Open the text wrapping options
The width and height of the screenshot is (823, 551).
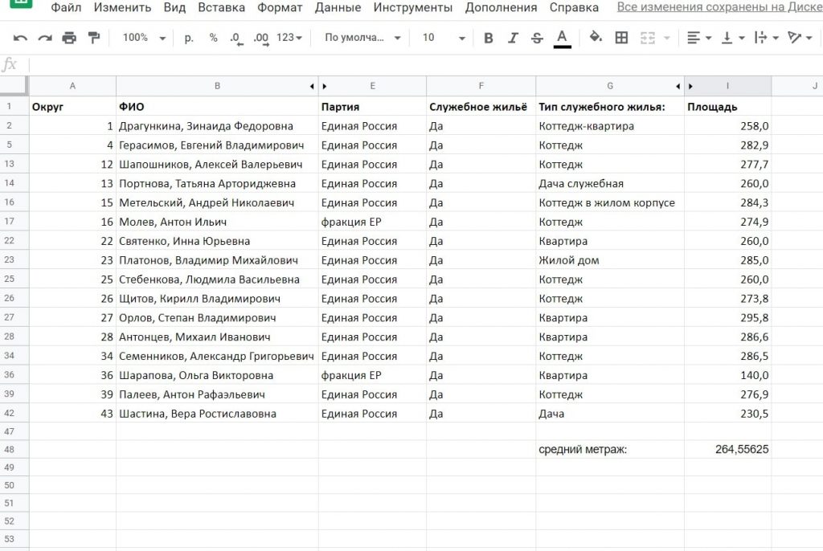pos(766,38)
